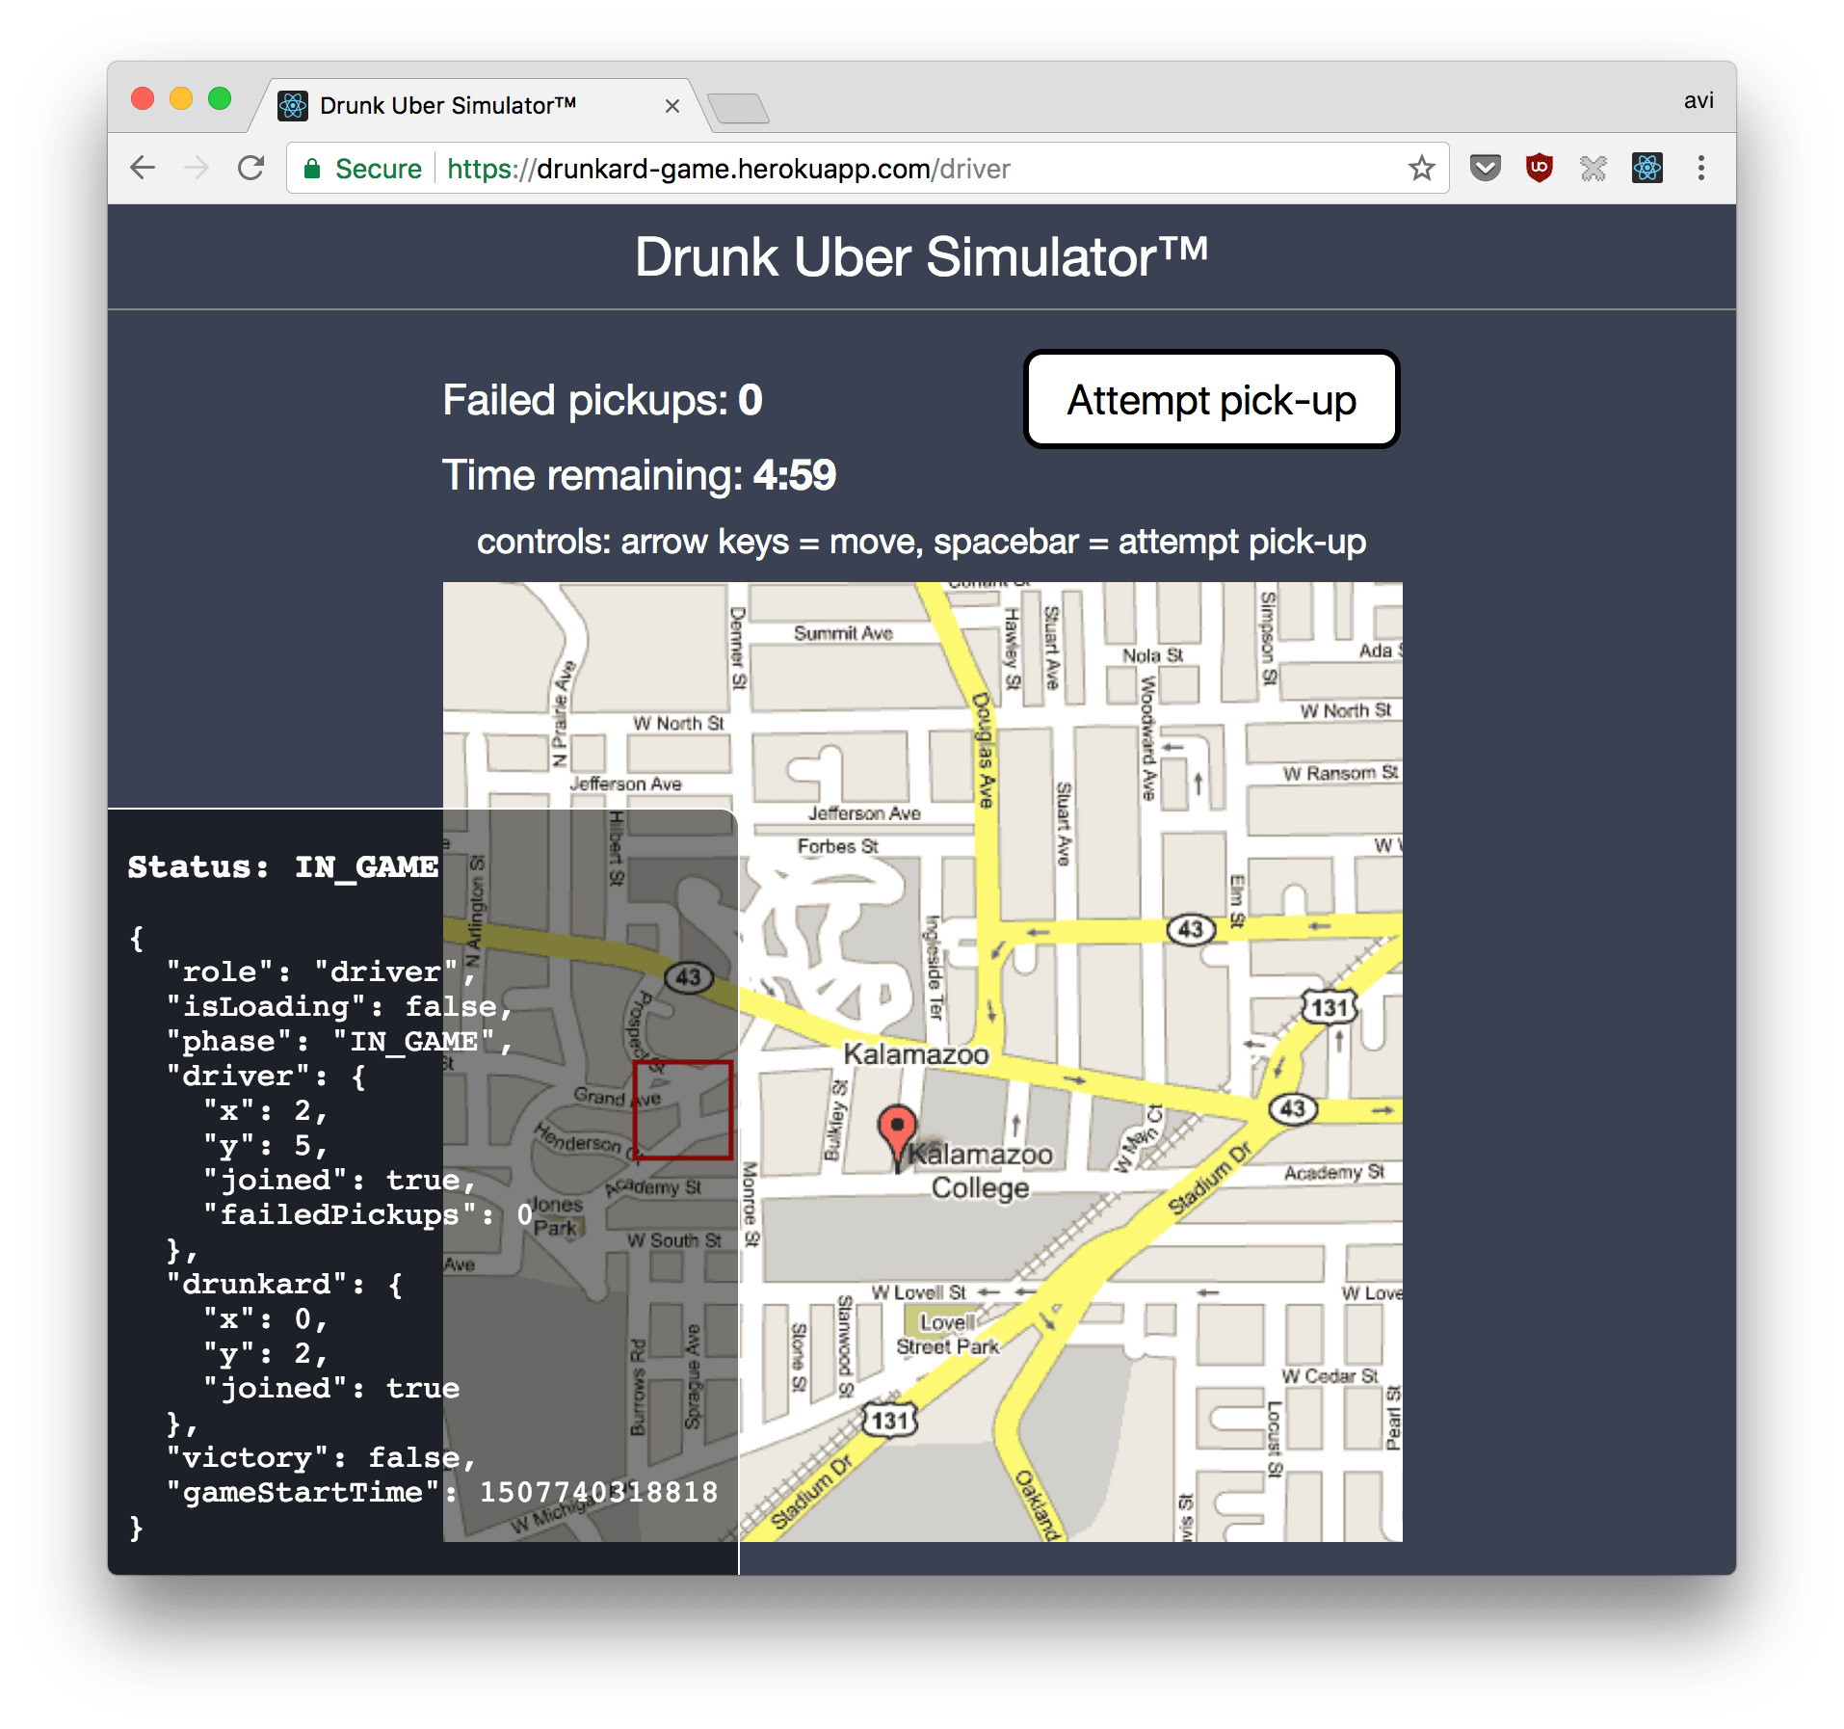
Task: Click the avi profile button
Action: coord(1699,100)
